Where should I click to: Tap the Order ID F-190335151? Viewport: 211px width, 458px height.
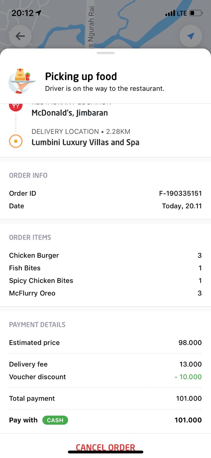[x=180, y=193]
